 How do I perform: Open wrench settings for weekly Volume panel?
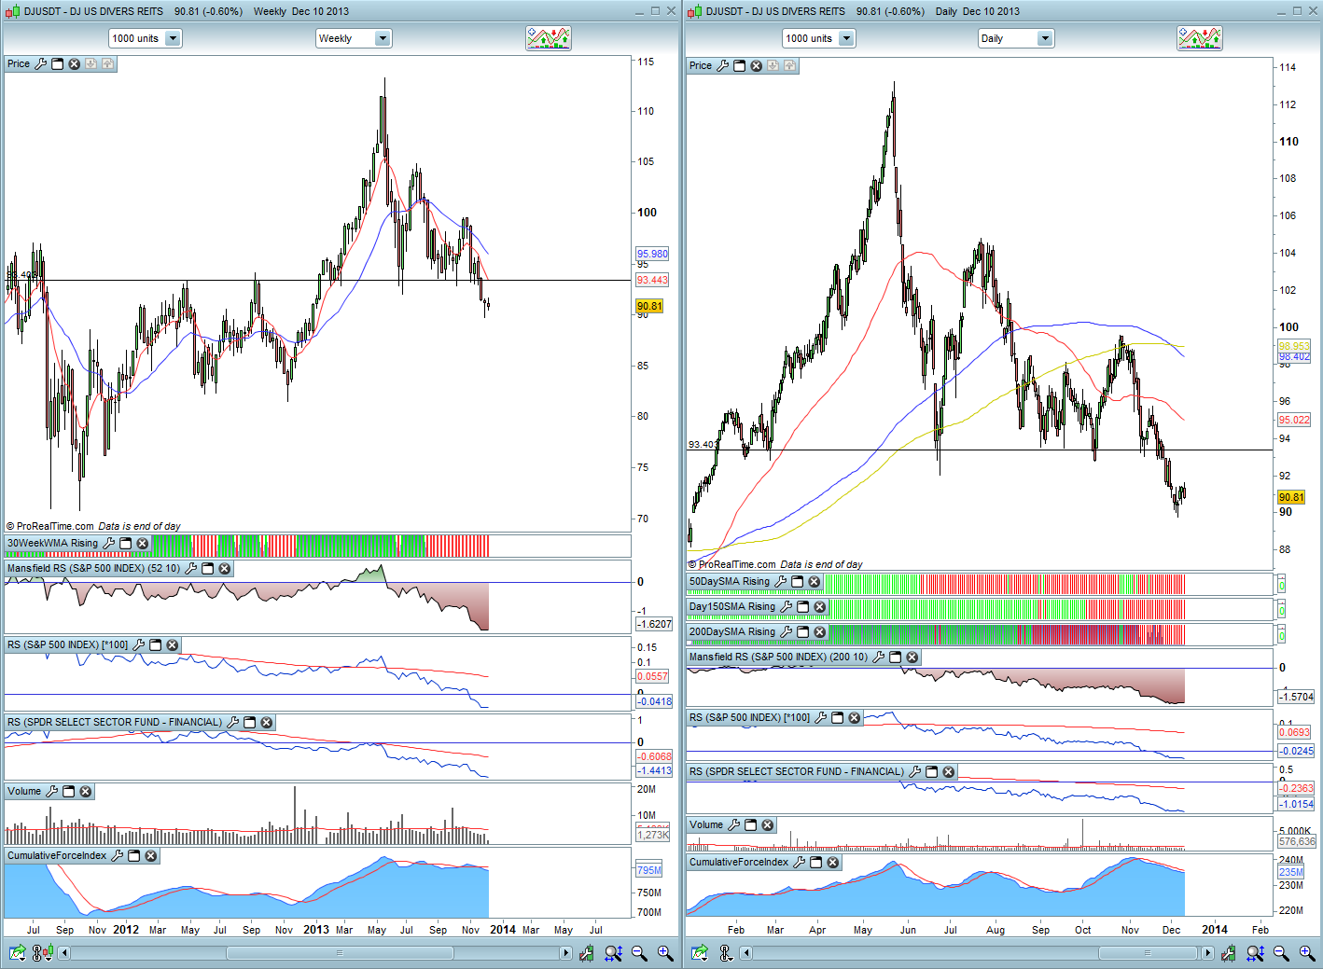pyautogui.click(x=52, y=791)
